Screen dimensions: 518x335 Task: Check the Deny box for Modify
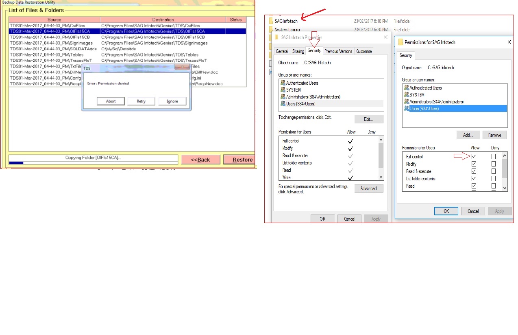494,164
